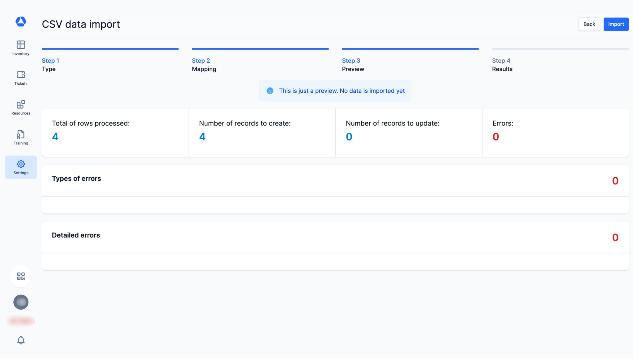Viewport: 633px width, 359px height.
Task: Open the Inventory section
Action: (x=21, y=48)
